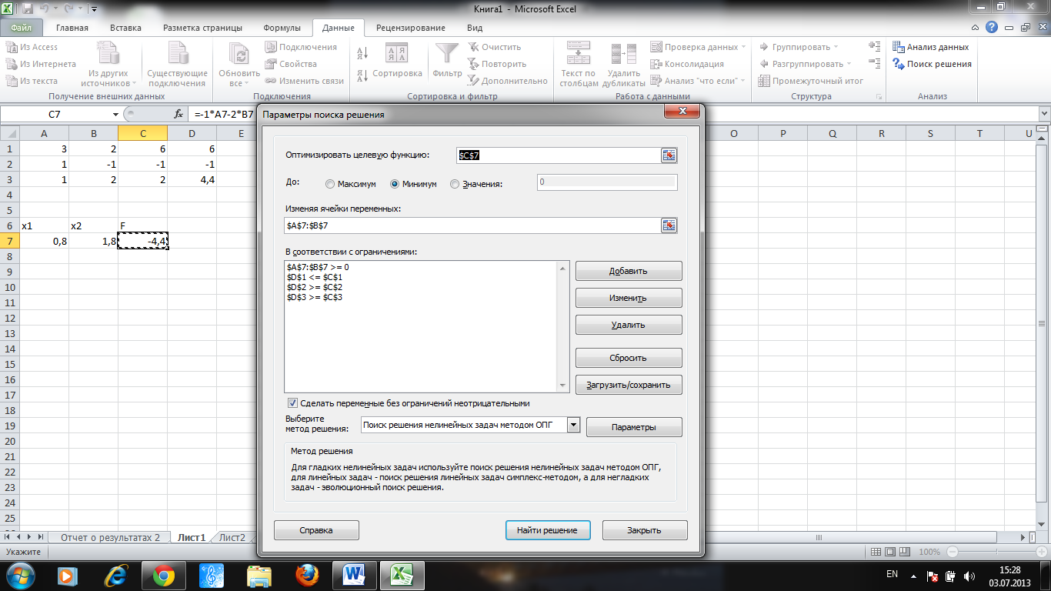Click the Сбросить button
This screenshot has width=1051, height=591.
pyautogui.click(x=629, y=358)
